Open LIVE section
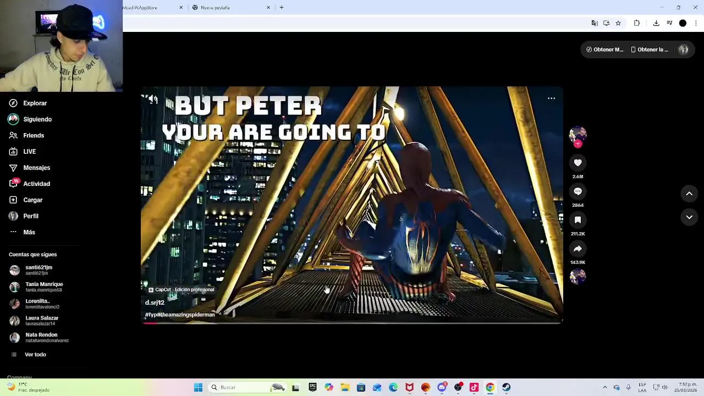Screen dimensions: 704x396 click(x=23, y=152)
